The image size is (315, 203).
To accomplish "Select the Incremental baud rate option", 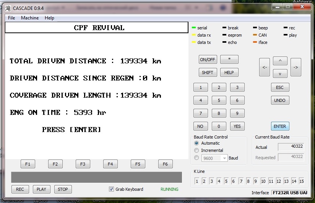I will tap(197, 150).
